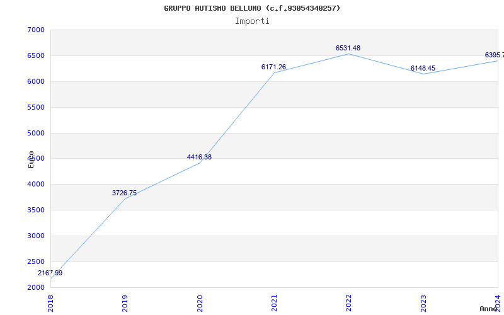Click the peak value 6531.48
Image resolution: width=504 pixels, height=315 pixels.
[348, 49]
